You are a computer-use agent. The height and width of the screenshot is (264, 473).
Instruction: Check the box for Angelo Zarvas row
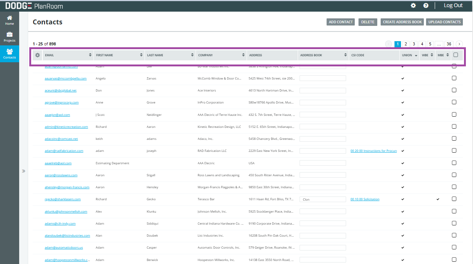tap(454, 78)
